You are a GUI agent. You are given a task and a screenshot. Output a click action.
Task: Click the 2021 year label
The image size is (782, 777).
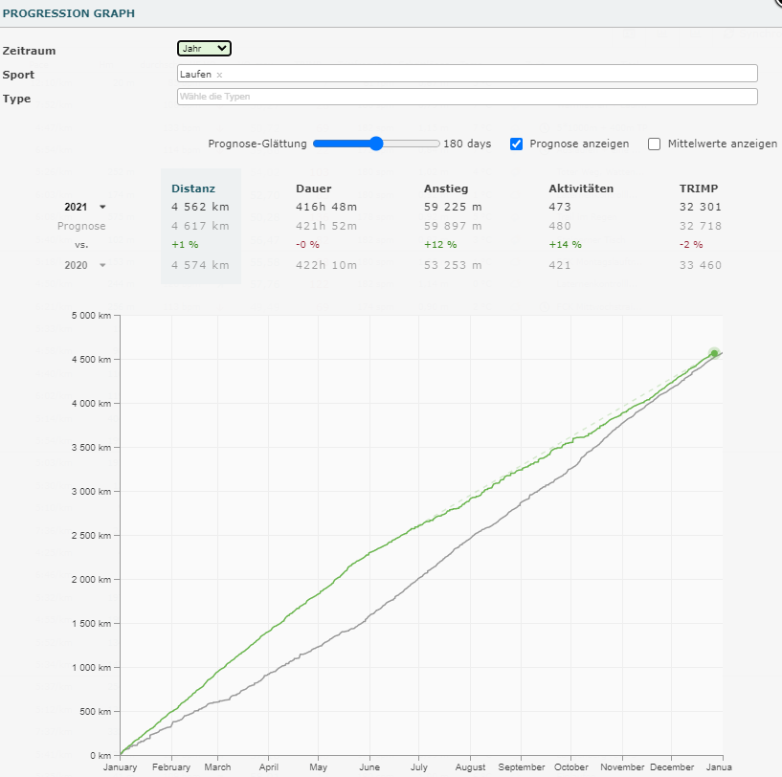76,207
